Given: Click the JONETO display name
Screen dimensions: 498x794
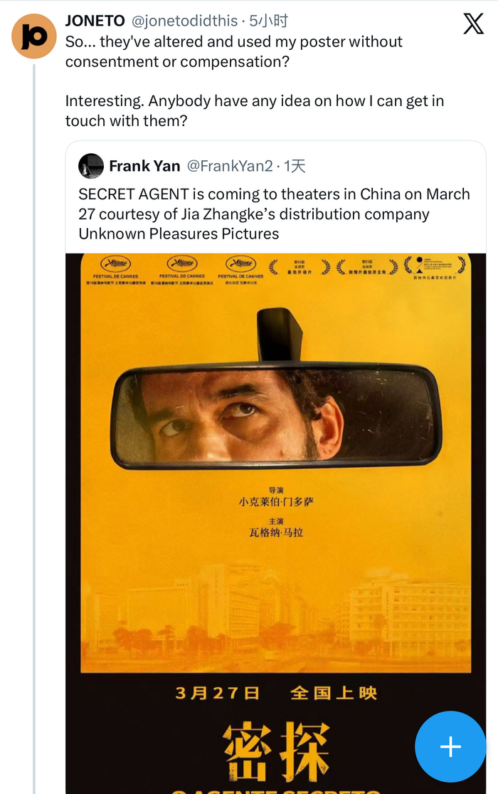Looking at the screenshot, I should [95, 21].
